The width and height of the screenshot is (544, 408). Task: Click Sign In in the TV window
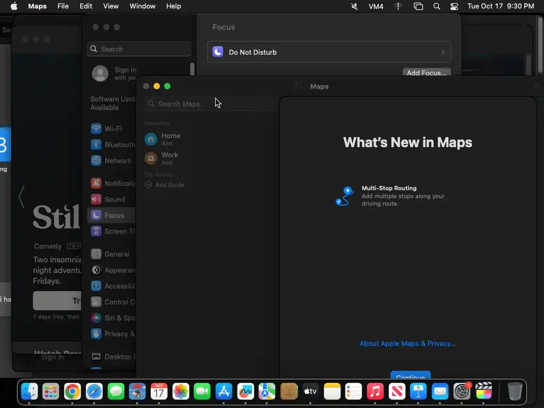pos(53,357)
